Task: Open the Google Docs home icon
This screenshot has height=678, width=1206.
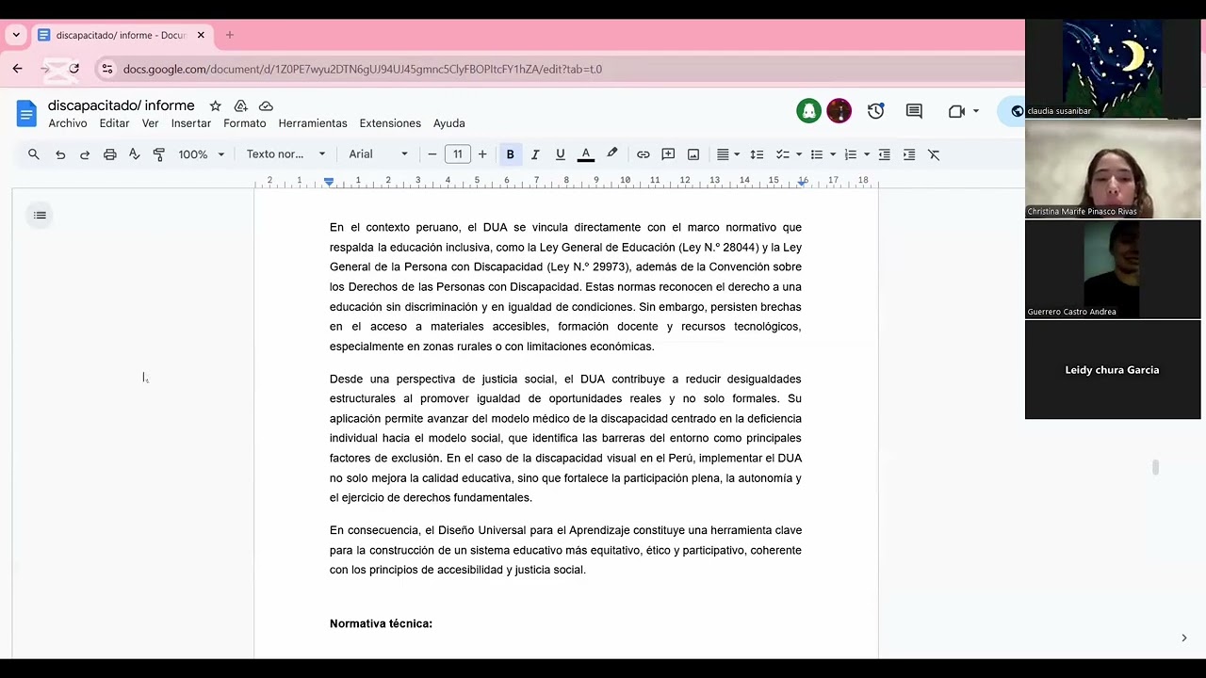Action: [26, 113]
